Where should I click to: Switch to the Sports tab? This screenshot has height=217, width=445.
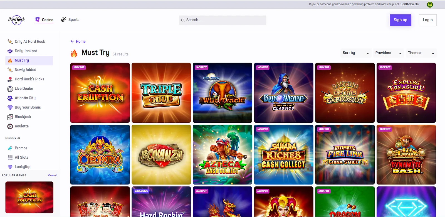tap(70, 19)
